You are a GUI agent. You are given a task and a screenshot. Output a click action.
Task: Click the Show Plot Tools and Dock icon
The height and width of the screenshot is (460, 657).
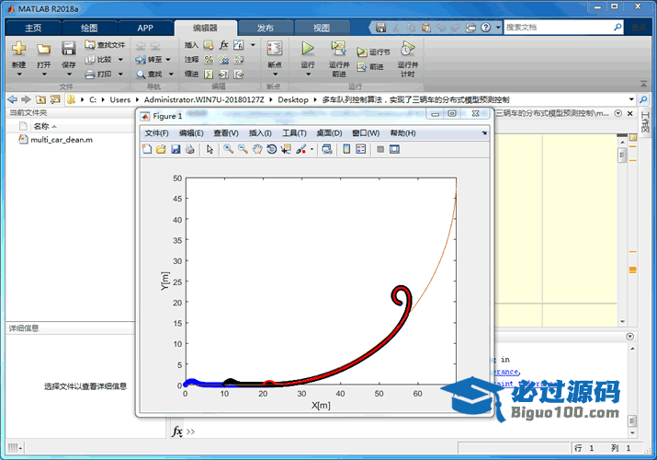click(x=394, y=149)
